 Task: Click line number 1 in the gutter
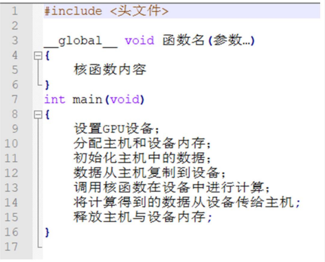click(x=14, y=11)
